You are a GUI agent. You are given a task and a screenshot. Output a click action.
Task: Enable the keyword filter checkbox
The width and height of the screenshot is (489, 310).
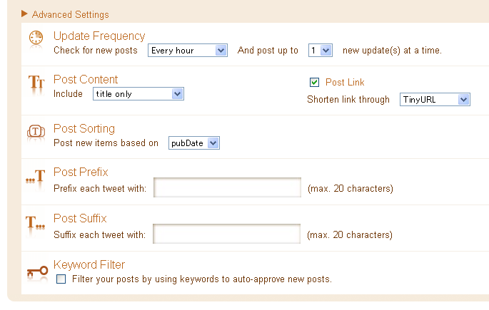point(61,279)
